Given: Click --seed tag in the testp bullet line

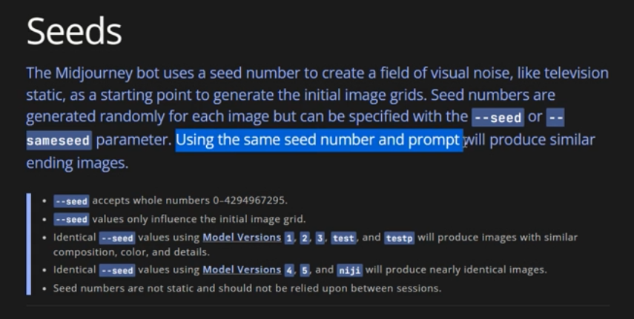Looking at the screenshot, I should pos(117,238).
